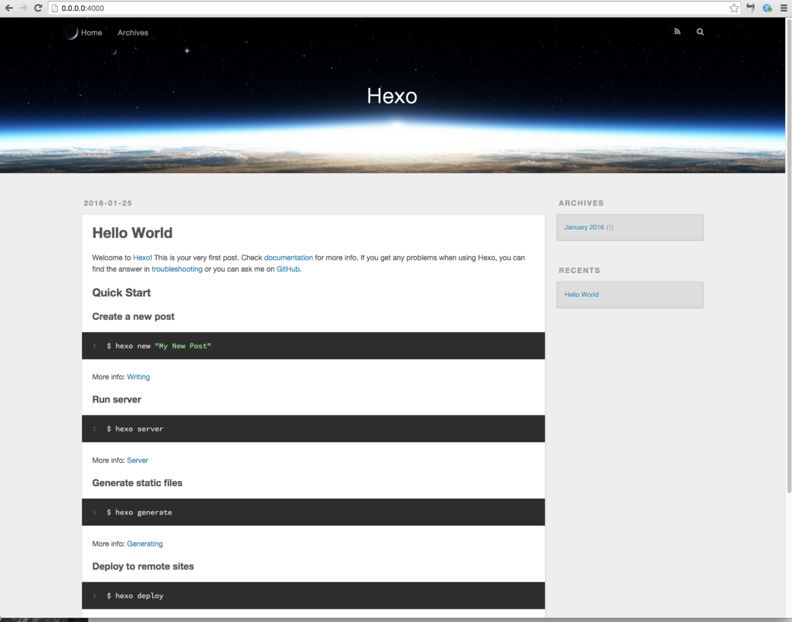Click the Quick Start heading
Screen dimensions: 792x622
tap(121, 293)
